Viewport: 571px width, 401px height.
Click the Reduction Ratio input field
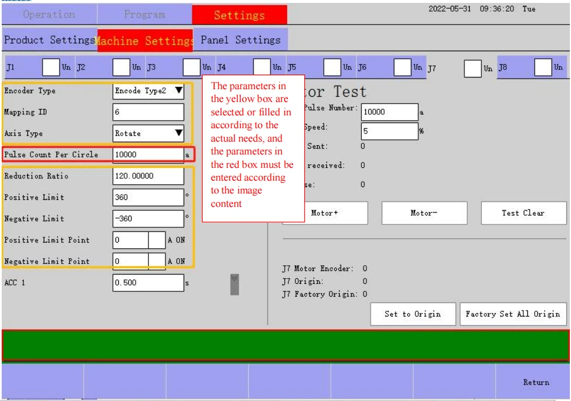[148, 176]
